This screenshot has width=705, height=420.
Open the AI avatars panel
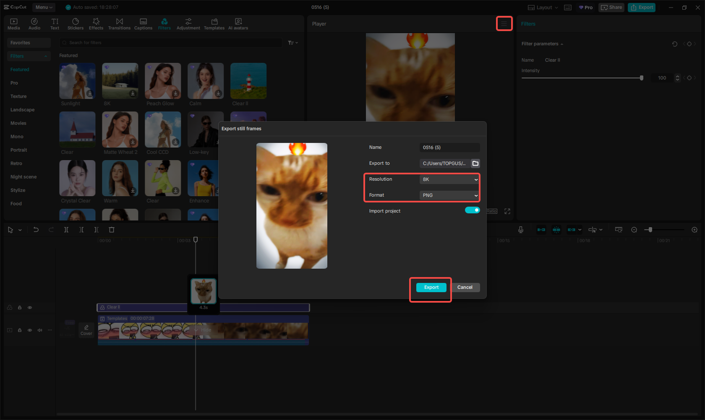pos(238,23)
